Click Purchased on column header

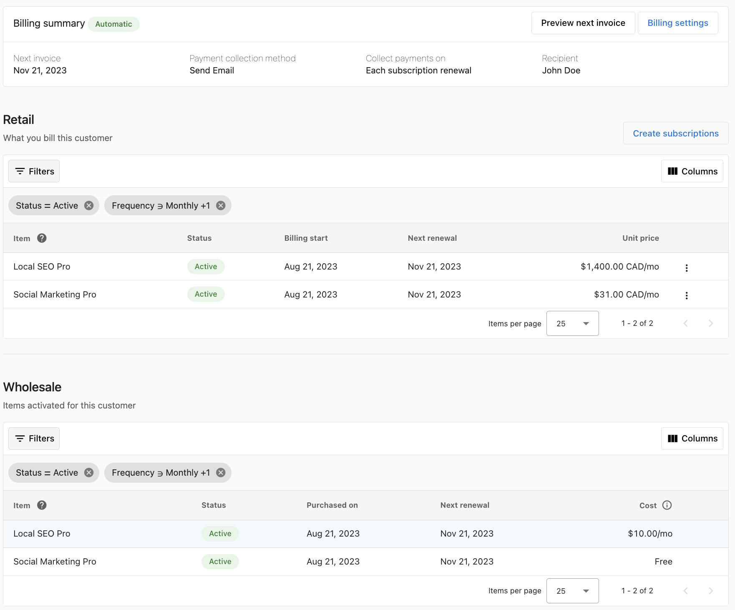tap(332, 505)
